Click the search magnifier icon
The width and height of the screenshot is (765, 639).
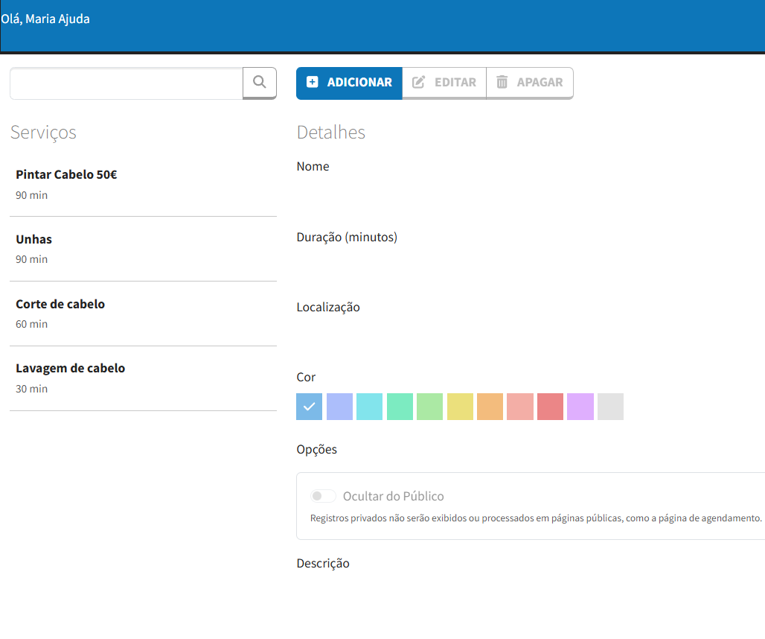pos(259,83)
